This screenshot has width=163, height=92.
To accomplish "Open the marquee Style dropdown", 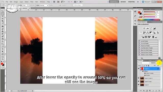I will 44,5.
